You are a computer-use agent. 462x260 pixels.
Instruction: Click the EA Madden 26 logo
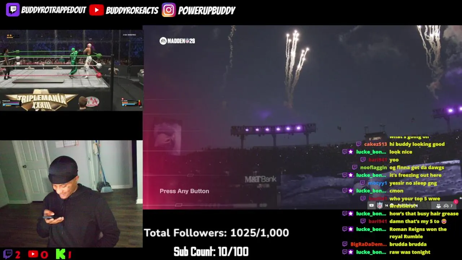tap(177, 41)
